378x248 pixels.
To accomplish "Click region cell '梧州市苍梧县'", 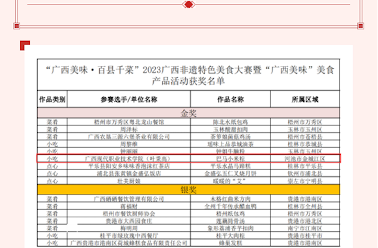I will [x=305, y=137].
